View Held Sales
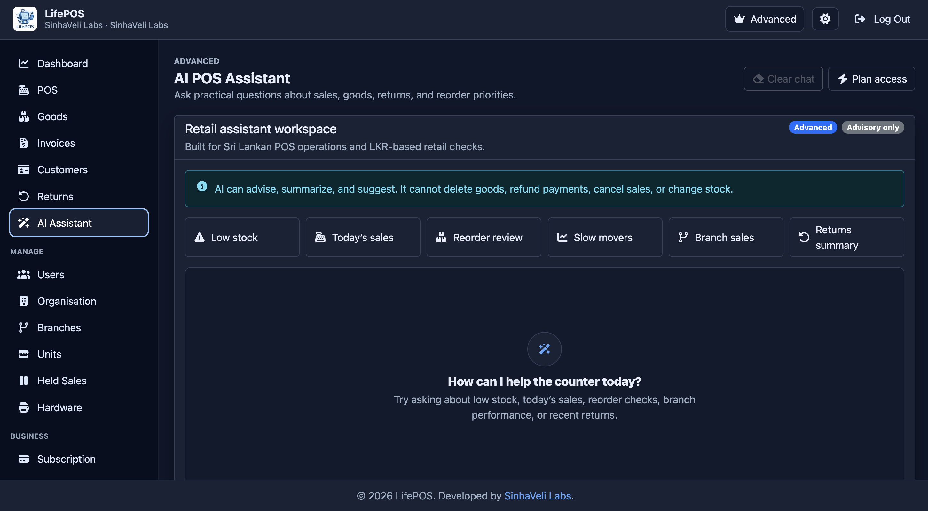The height and width of the screenshot is (511, 928). click(79, 381)
